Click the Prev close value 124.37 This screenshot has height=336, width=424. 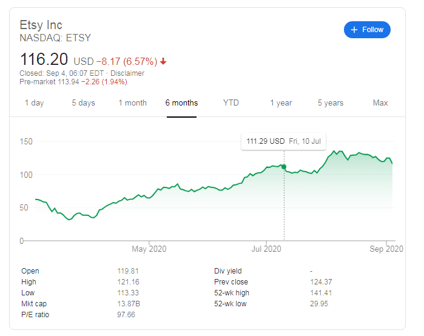321,282
